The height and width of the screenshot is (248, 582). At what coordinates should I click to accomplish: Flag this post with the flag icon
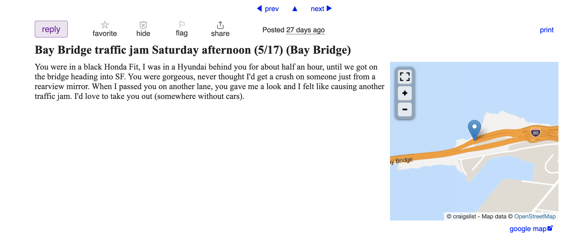(x=182, y=24)
